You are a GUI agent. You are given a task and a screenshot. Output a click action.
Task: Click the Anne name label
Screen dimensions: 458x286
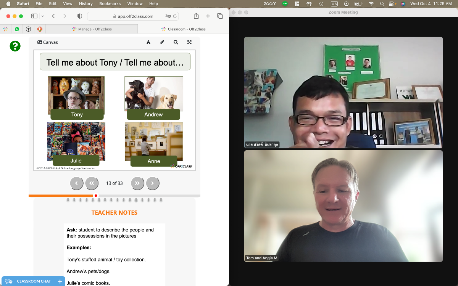154,161
